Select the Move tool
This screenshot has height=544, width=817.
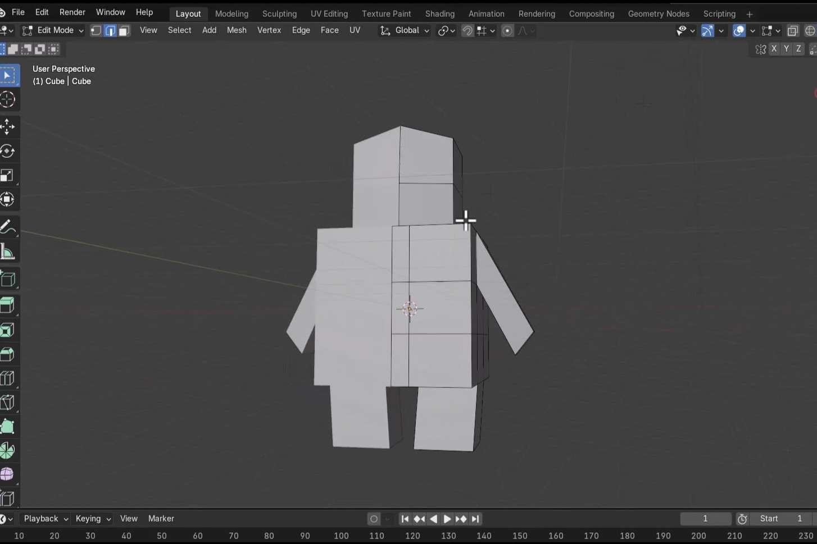coord(8,126)
